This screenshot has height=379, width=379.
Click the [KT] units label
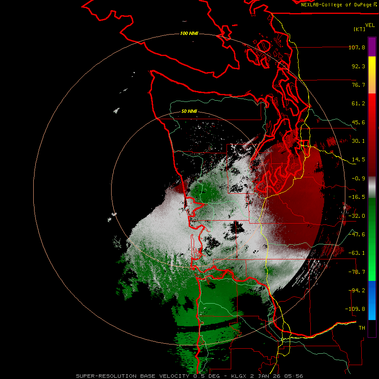pos(360,29)
